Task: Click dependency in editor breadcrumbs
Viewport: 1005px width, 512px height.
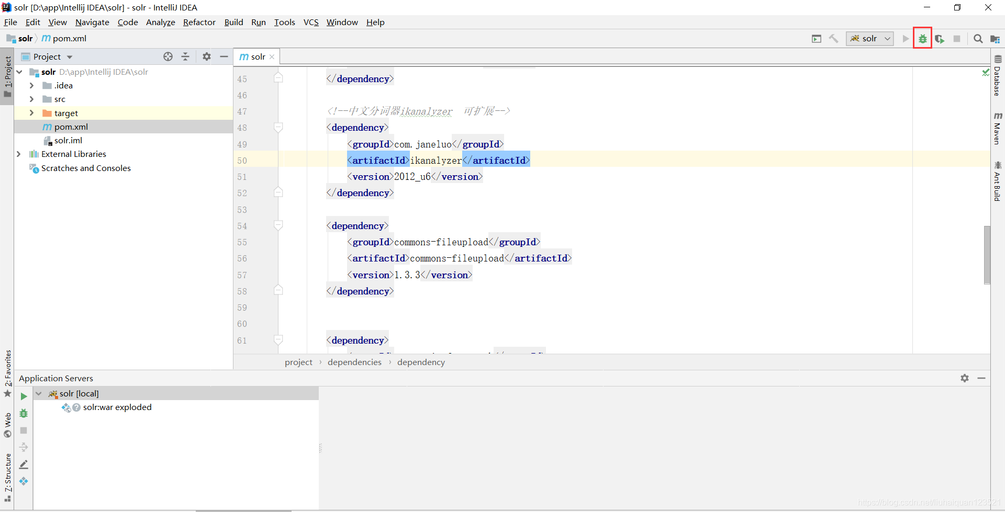Action: pos(421,362)
